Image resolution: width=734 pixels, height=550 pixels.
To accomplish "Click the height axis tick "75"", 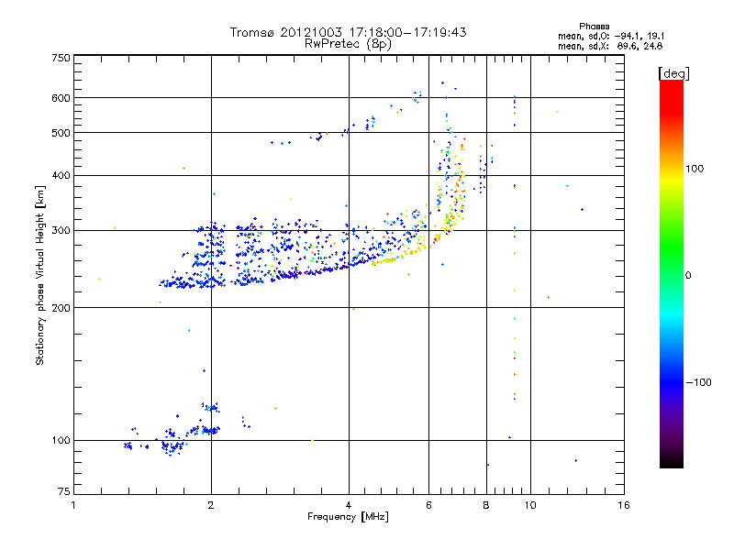I will click(x=64, y=491).
